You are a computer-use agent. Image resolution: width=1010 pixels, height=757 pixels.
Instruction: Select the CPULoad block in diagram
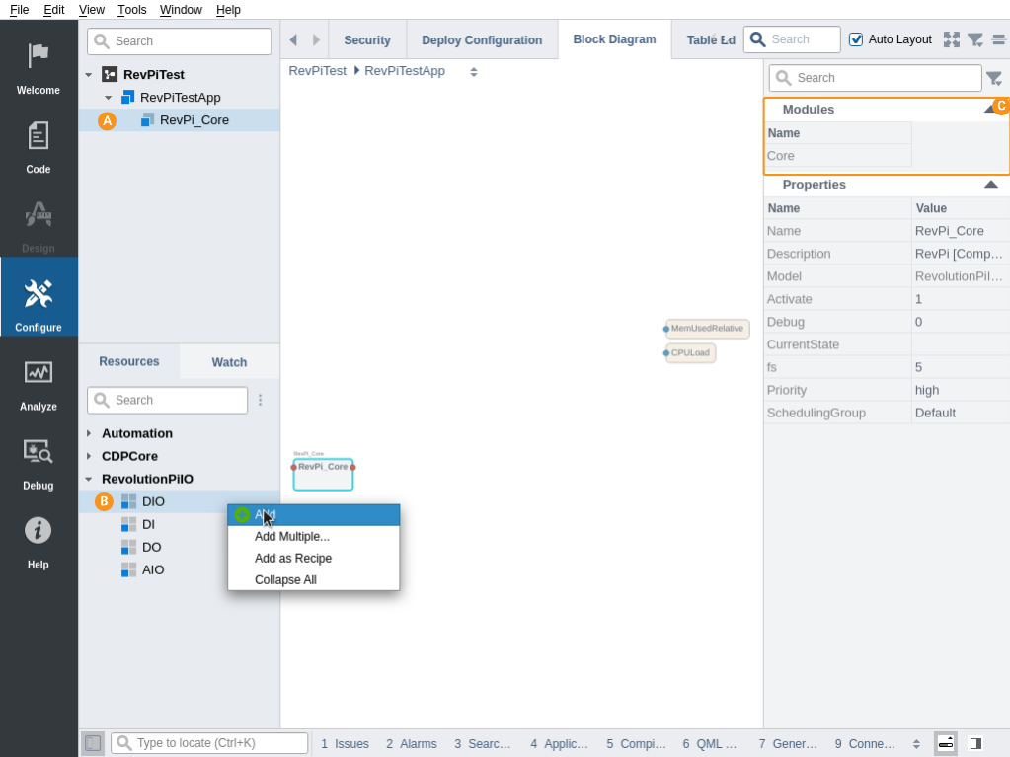690,352
